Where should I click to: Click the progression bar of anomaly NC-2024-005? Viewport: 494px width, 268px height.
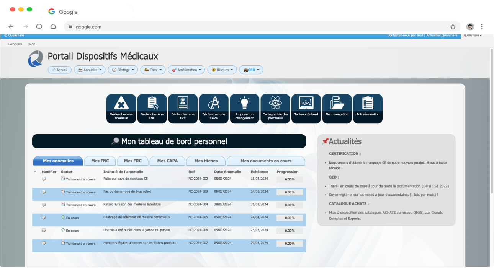pyautogui.click(x=289, y=218)
